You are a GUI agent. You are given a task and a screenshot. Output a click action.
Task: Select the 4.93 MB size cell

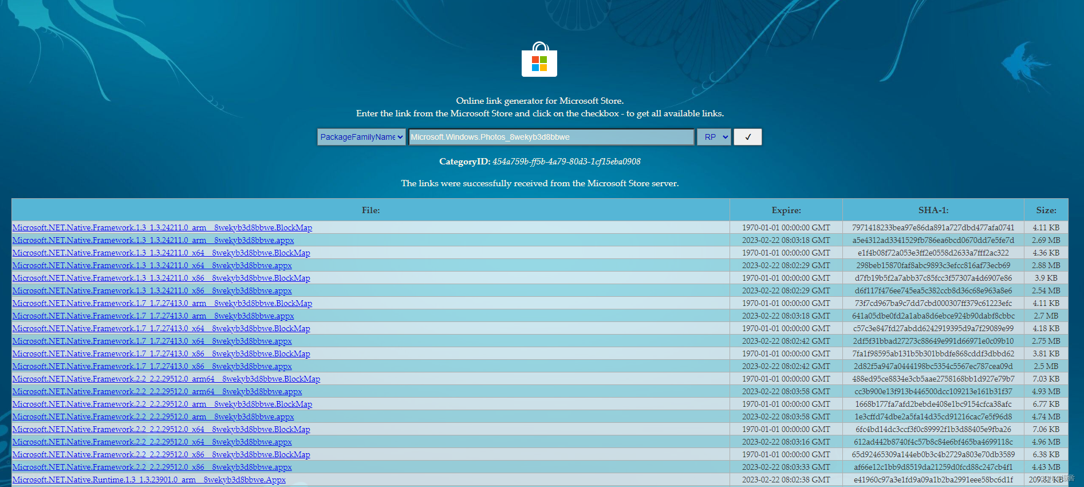pos(1046,391)
